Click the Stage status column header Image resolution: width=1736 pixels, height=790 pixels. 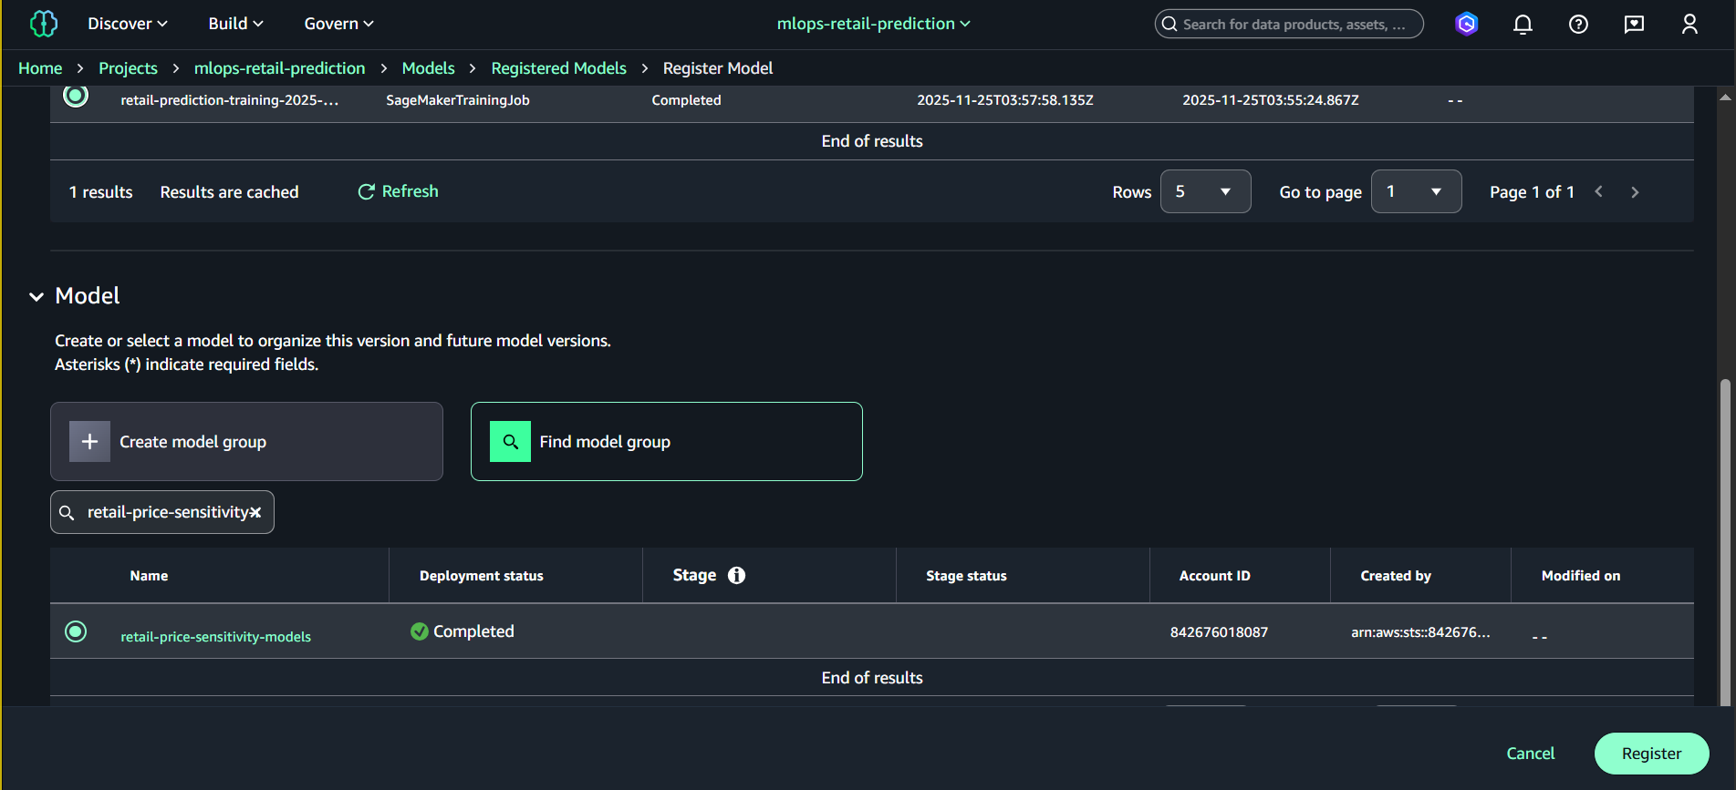tap(966, 576)
